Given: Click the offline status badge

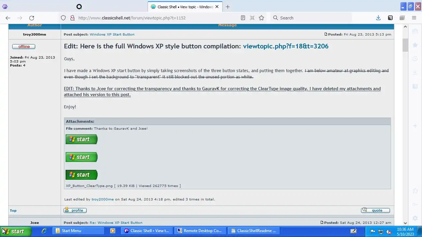Looking at the screenshot, I should coord(24,46).
